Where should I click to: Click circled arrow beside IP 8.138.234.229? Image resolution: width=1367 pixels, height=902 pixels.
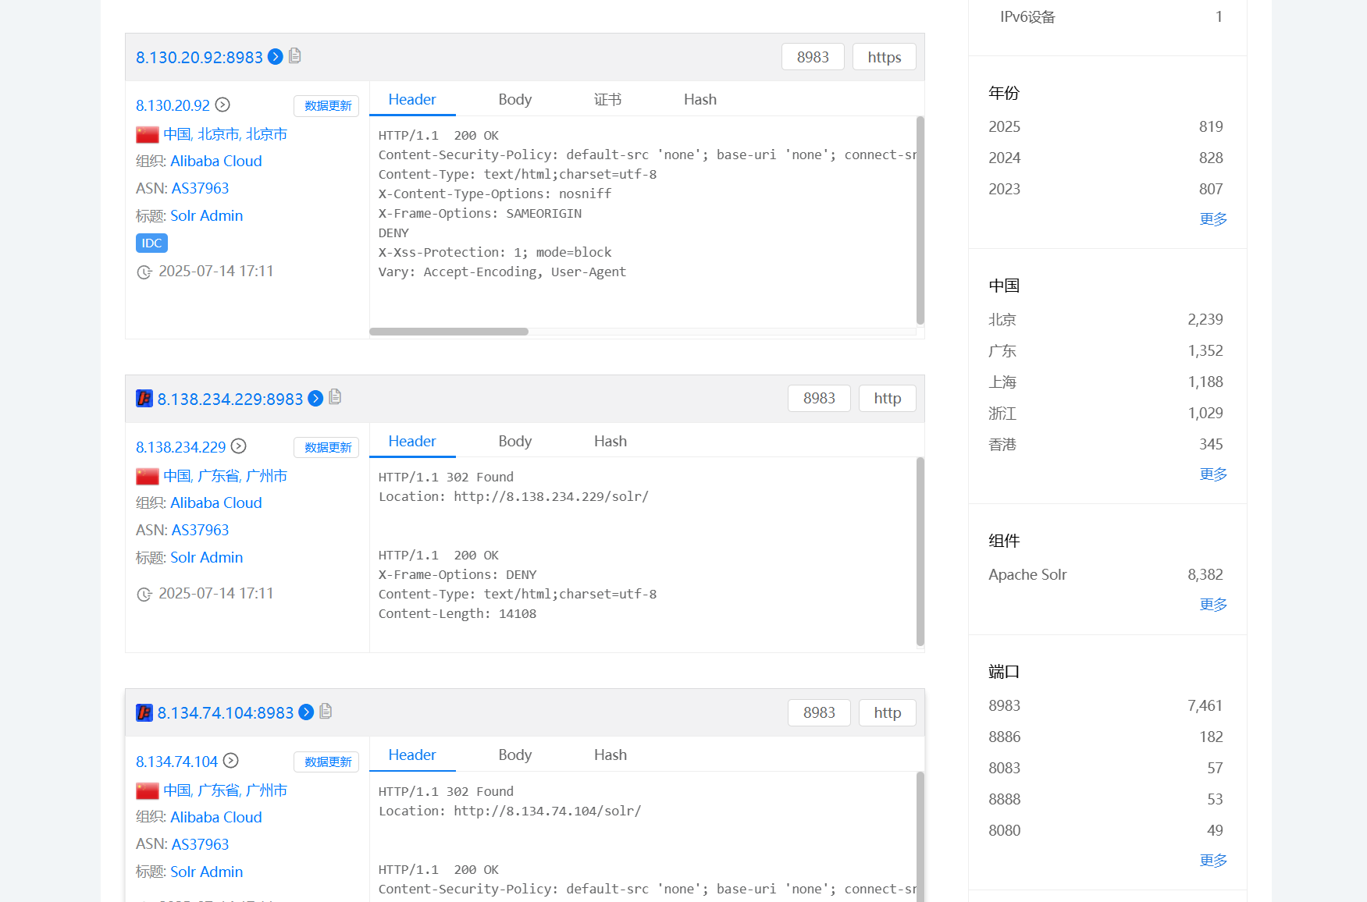[x=239, y=446]
